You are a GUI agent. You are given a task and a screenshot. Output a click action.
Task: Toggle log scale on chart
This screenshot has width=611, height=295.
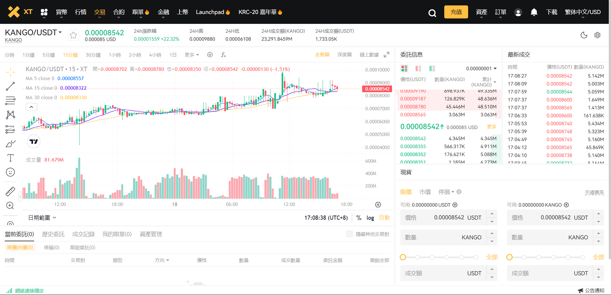click(x=370, y=218)
